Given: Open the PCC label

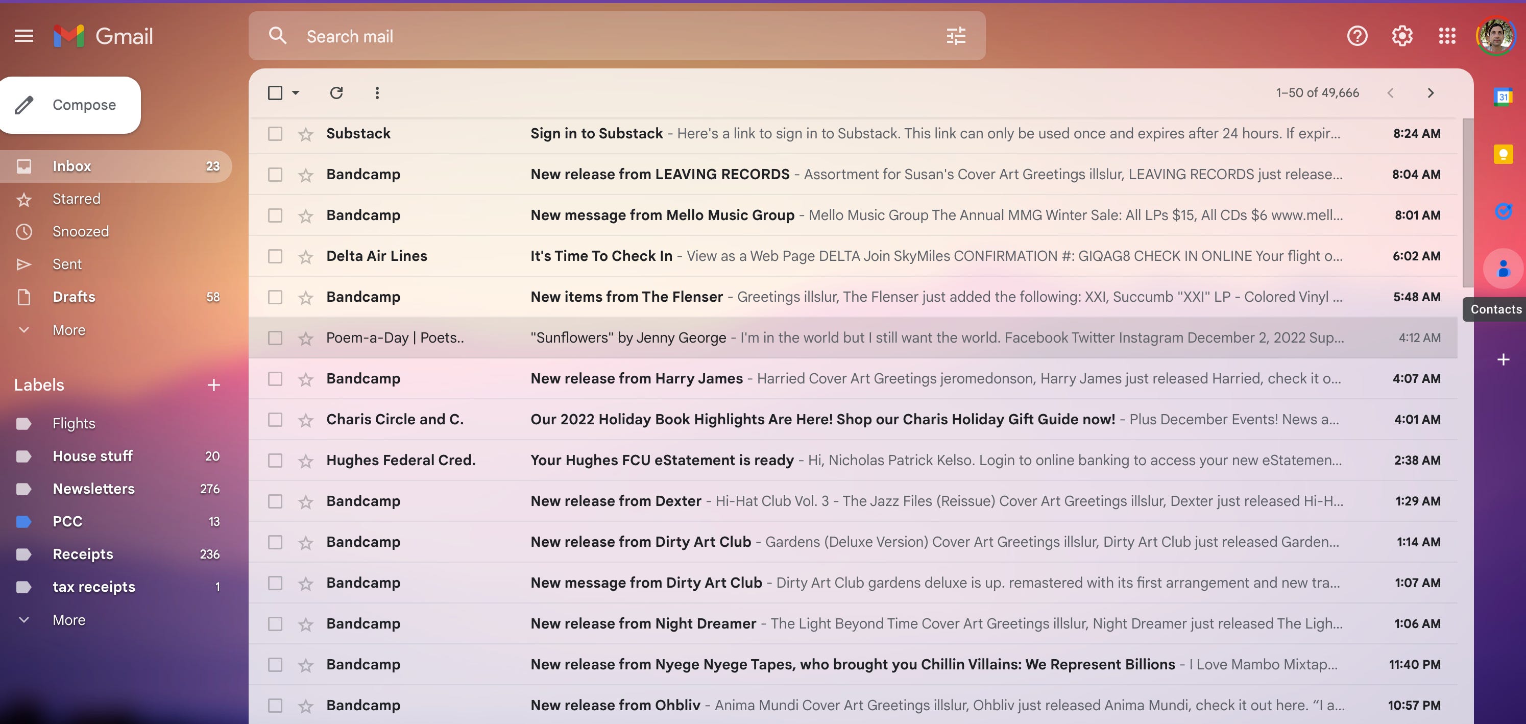Looking at the screenshot, I should click(x=116, y=521).
